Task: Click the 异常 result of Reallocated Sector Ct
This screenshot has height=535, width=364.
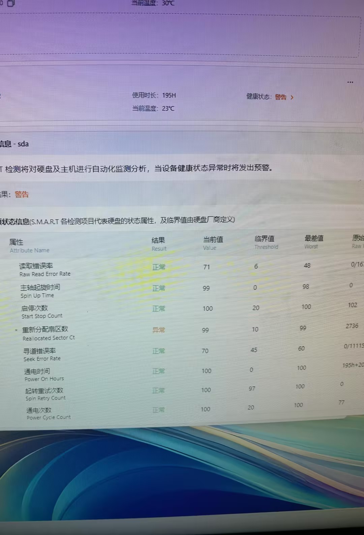Action: (159, 330)
